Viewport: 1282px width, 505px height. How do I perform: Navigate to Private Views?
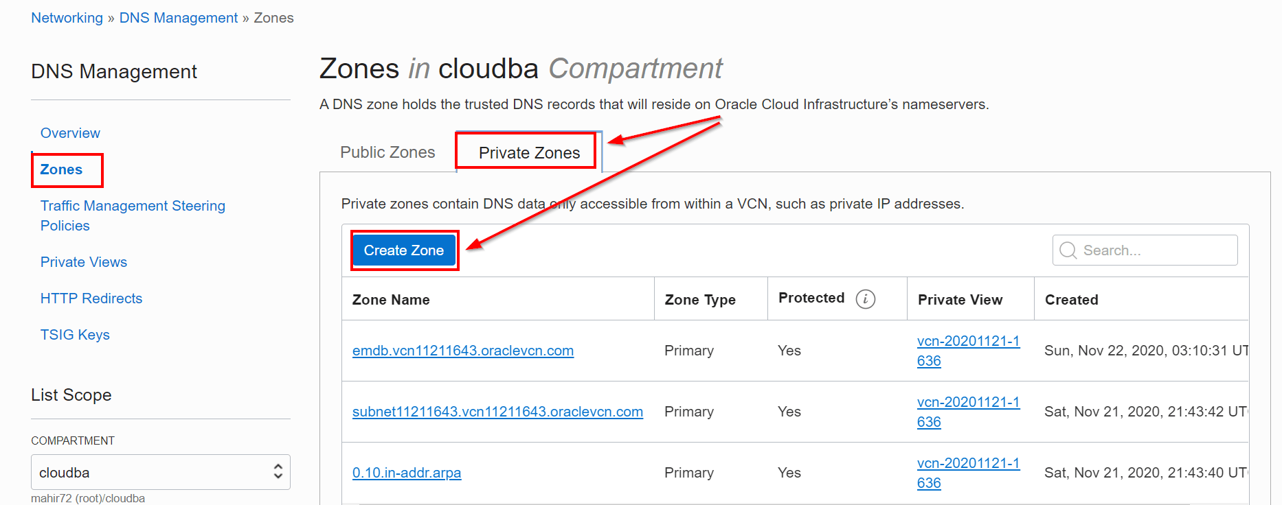pos(83,261)
